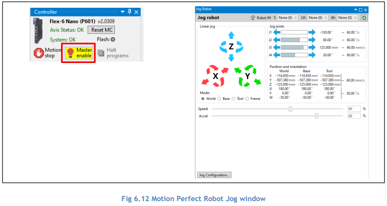
Task: Click the curved red arrow above the X
Action: click(212, 69)
